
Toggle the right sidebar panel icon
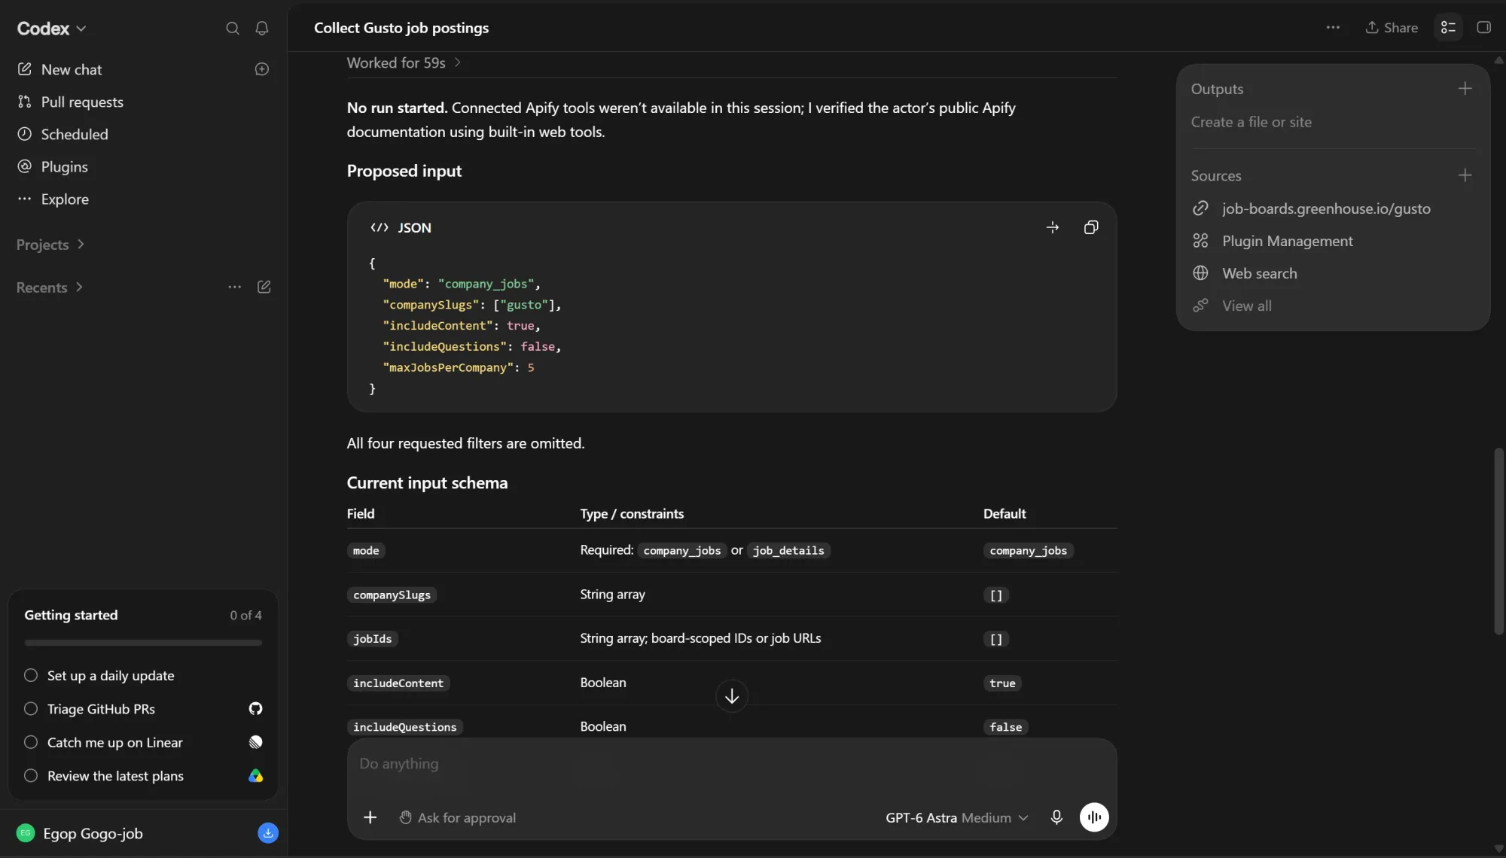tap(1484, 28)
